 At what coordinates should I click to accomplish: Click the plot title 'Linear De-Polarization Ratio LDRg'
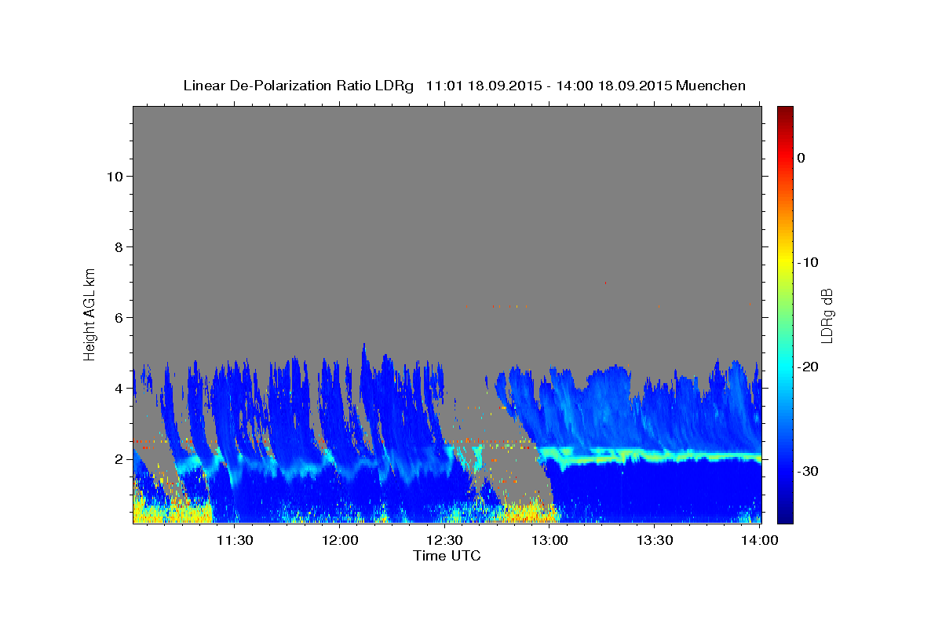click(x=298, y=86)
